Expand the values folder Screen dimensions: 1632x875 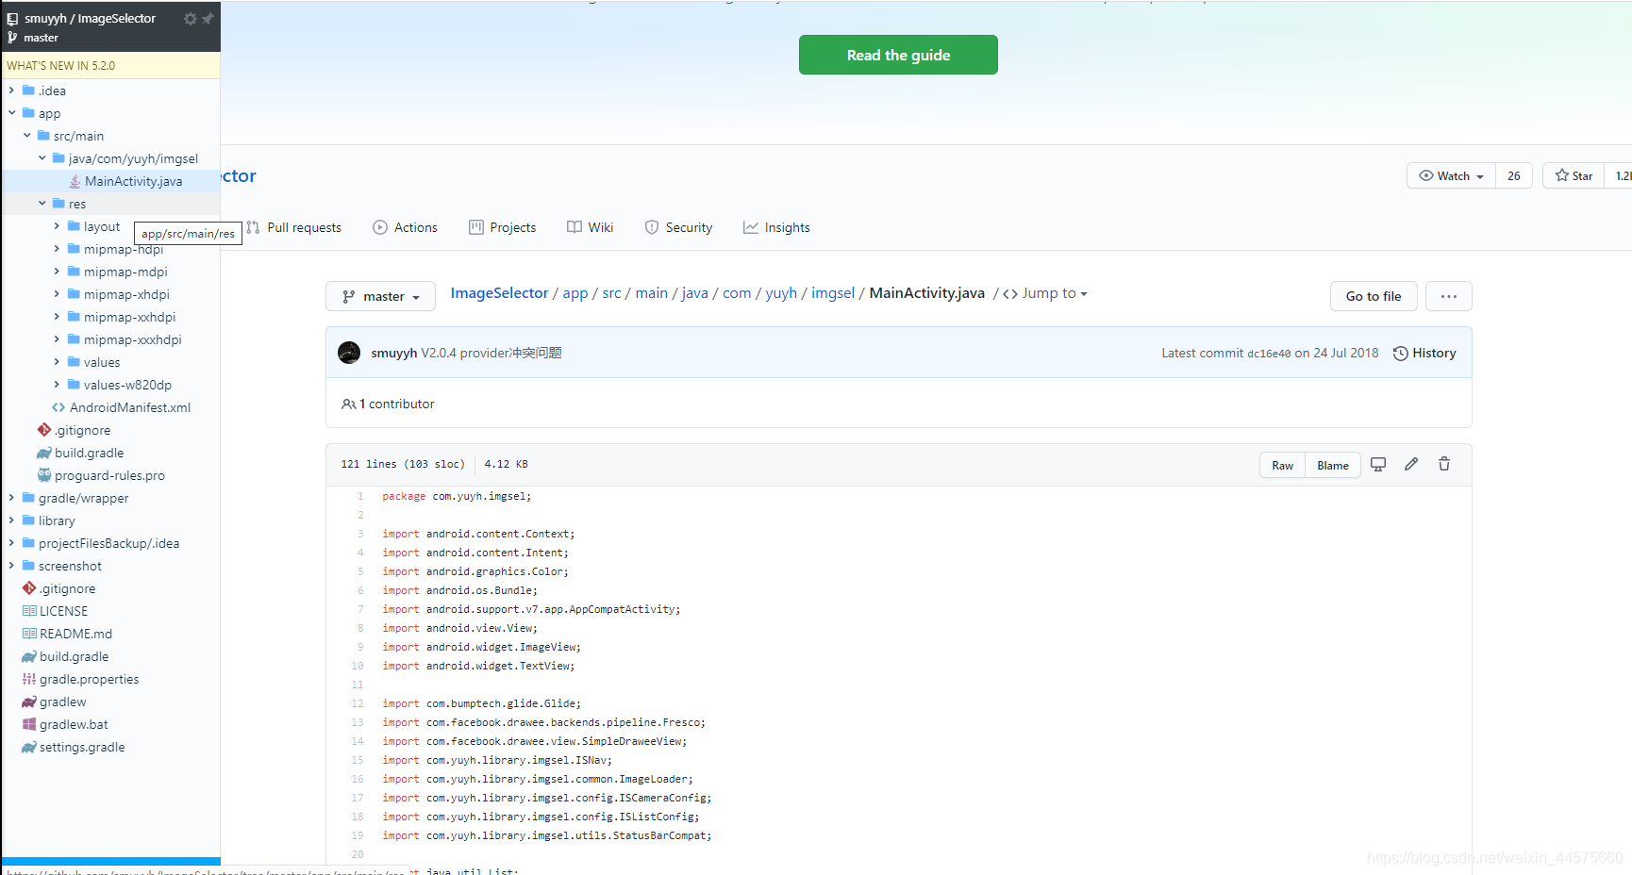coord(57,362)
